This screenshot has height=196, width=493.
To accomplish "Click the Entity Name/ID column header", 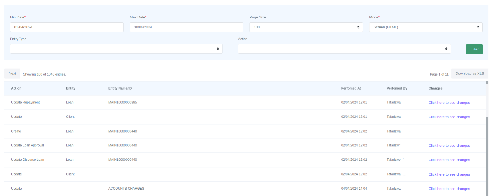I will tap(120, 88).
